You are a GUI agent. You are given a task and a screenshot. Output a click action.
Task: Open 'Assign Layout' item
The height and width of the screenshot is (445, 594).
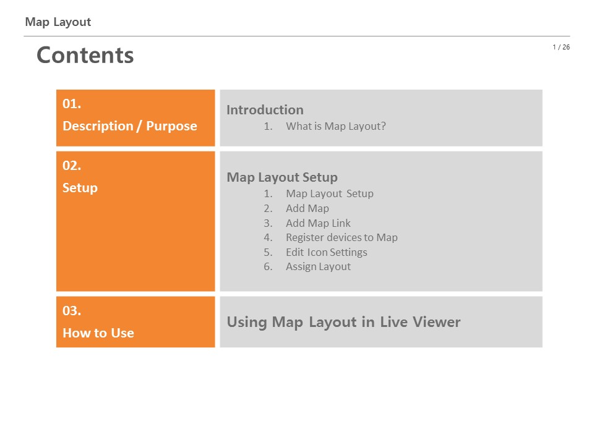point(318,266)
